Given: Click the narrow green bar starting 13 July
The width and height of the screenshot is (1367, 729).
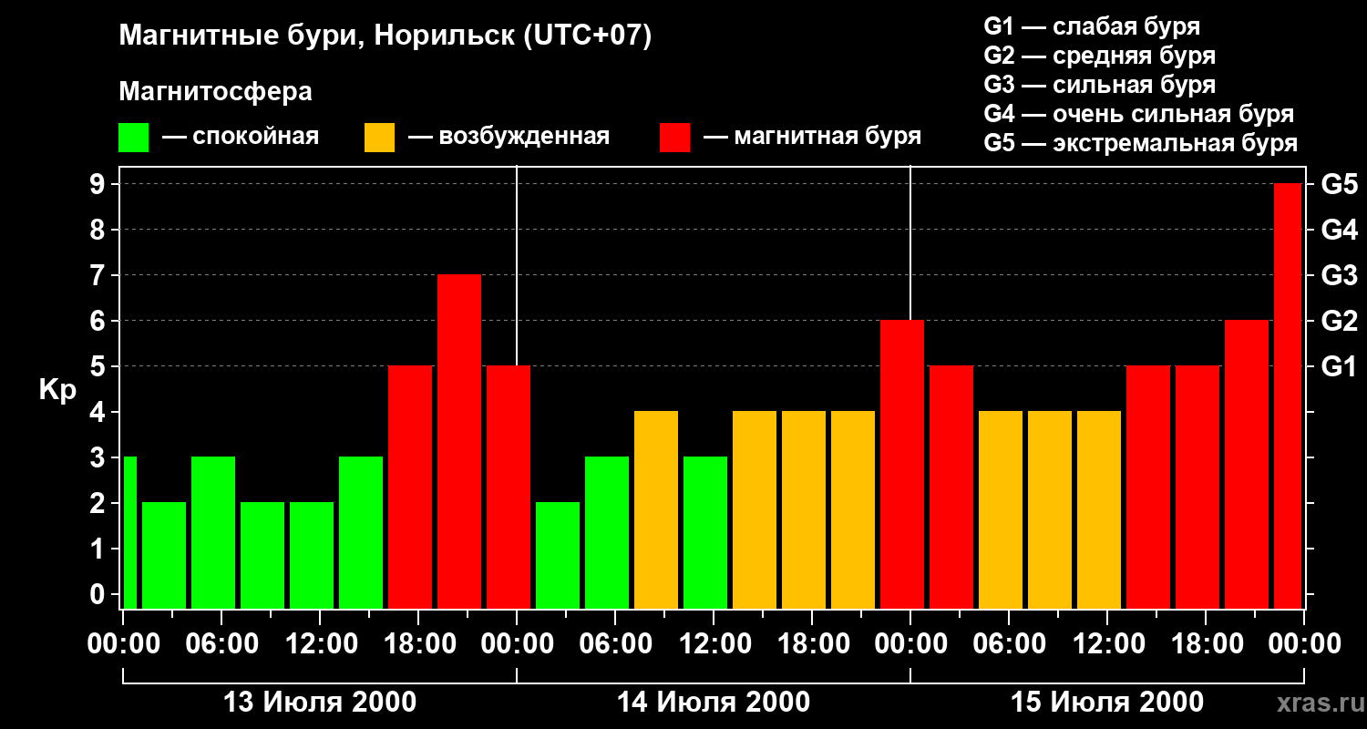Looking at the screenshot, I should (129, 533).
